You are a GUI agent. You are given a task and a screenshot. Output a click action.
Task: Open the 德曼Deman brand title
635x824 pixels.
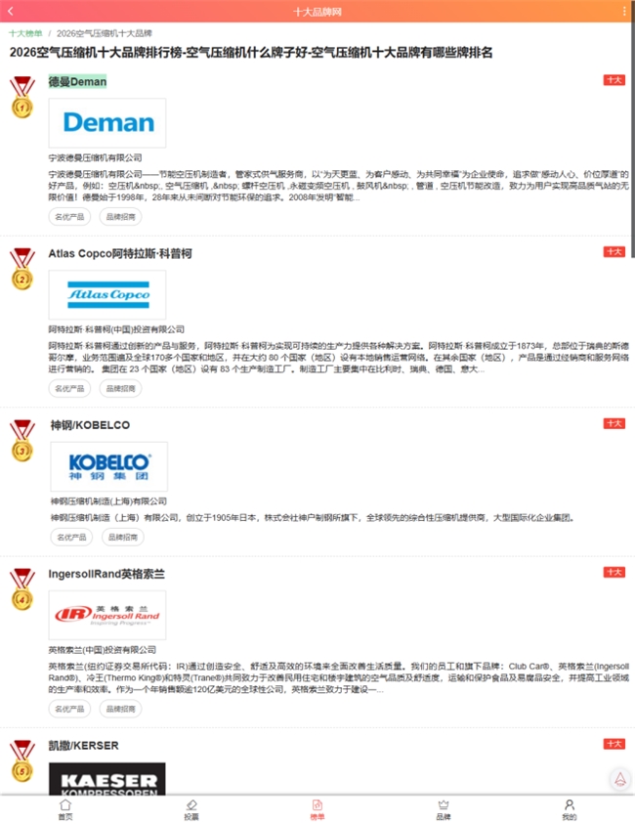pyautogui.click(x=78, y=81)
